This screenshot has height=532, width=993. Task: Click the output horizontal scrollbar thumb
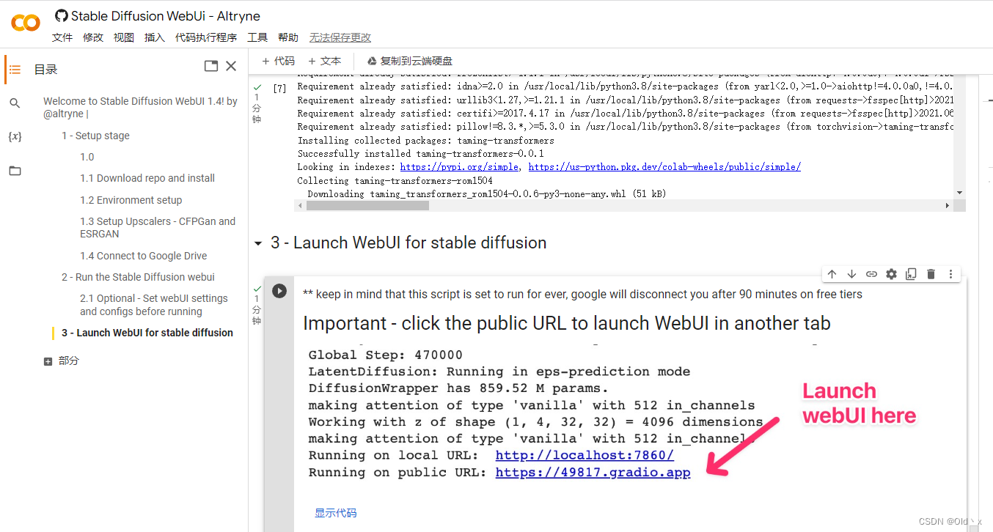(x=367, y=206)
